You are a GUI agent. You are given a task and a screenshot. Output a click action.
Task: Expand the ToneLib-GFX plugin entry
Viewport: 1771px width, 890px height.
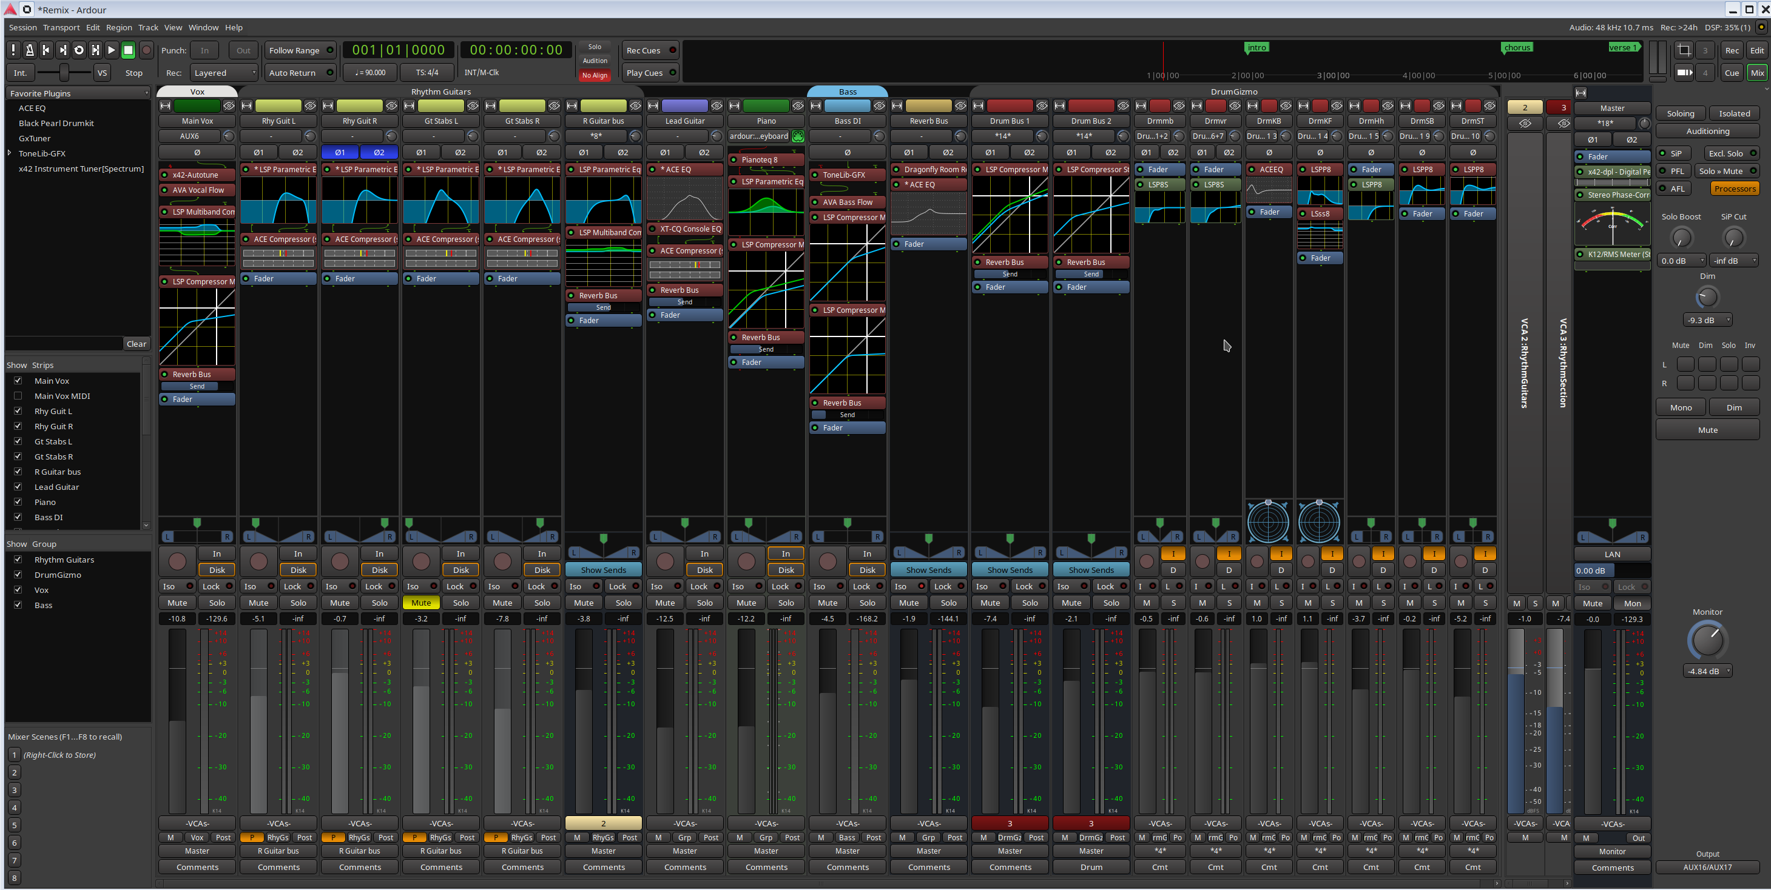[10, 153]
